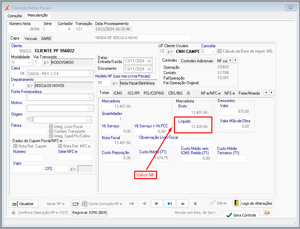
Task: Switch to the ICMS tab
Action: point(118,93)
